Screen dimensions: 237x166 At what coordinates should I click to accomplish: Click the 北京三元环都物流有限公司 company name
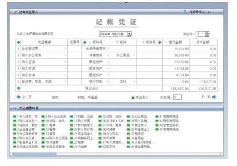coord(35,34)
